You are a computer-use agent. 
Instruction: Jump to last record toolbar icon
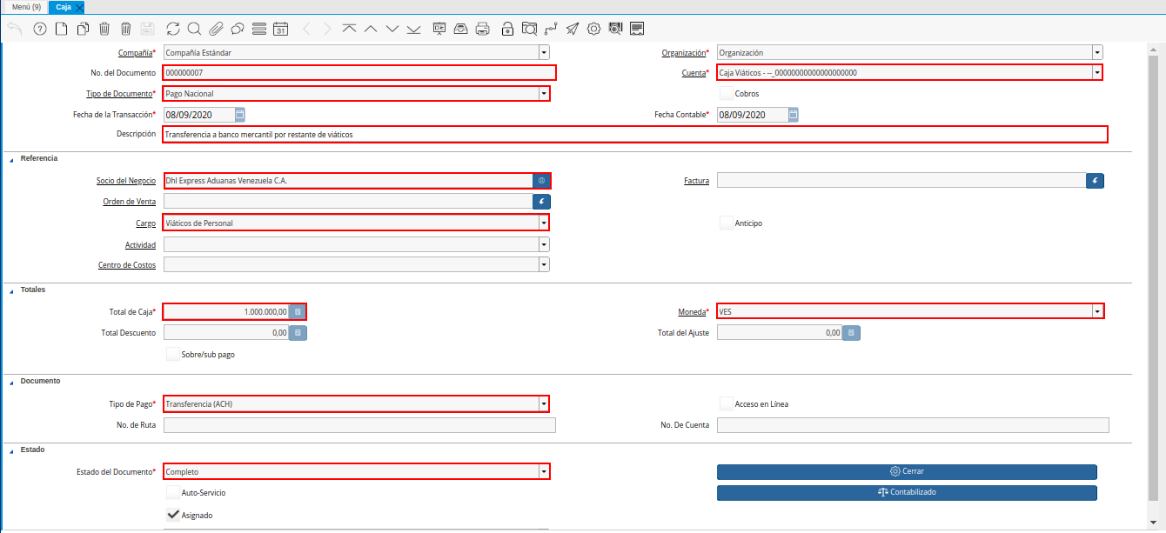413,29
